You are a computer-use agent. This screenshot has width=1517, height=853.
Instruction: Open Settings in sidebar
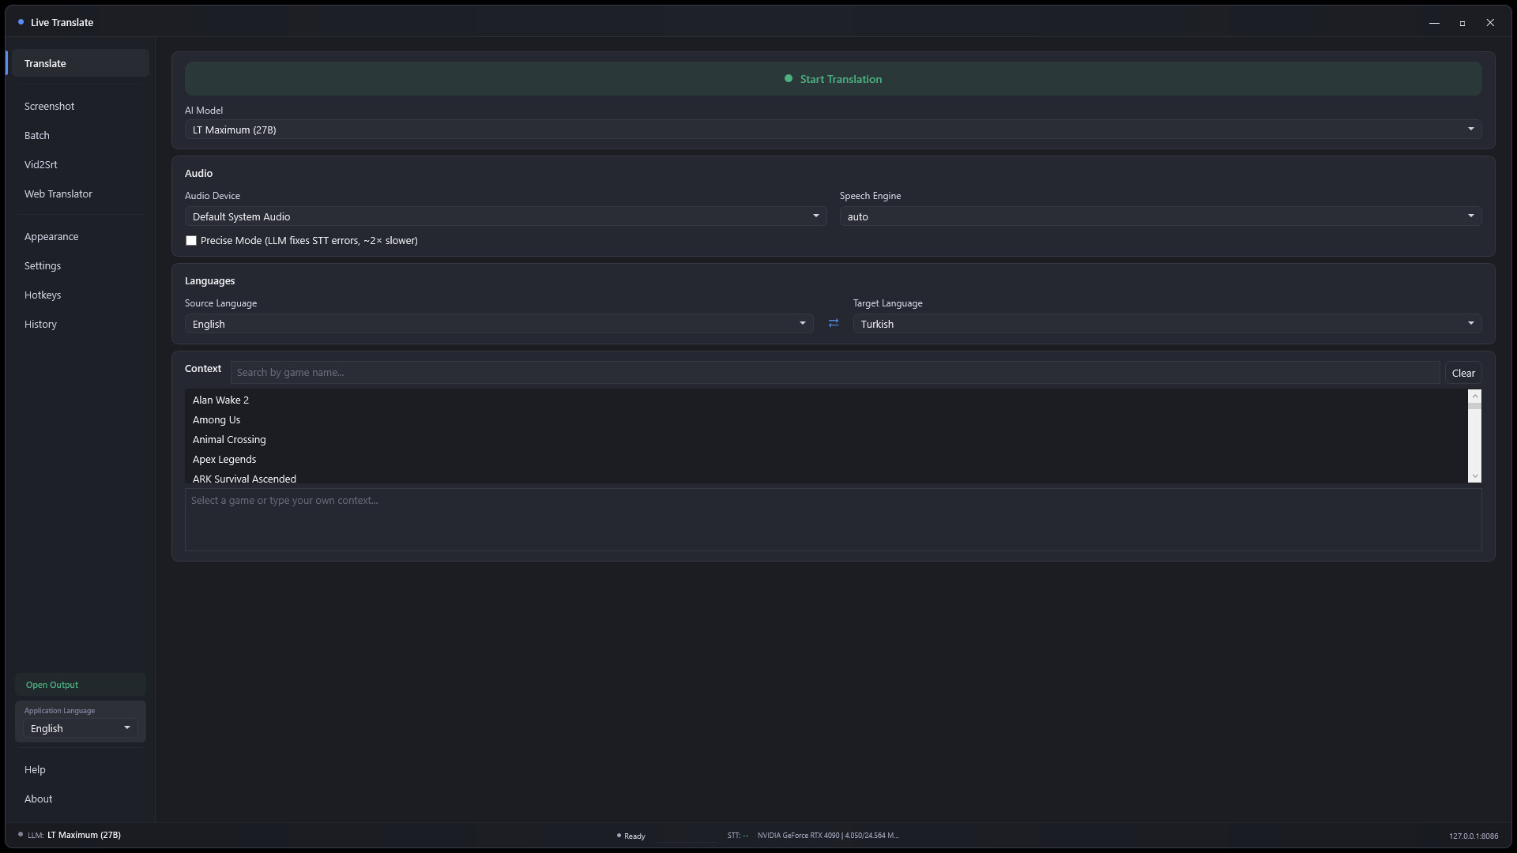81,265
